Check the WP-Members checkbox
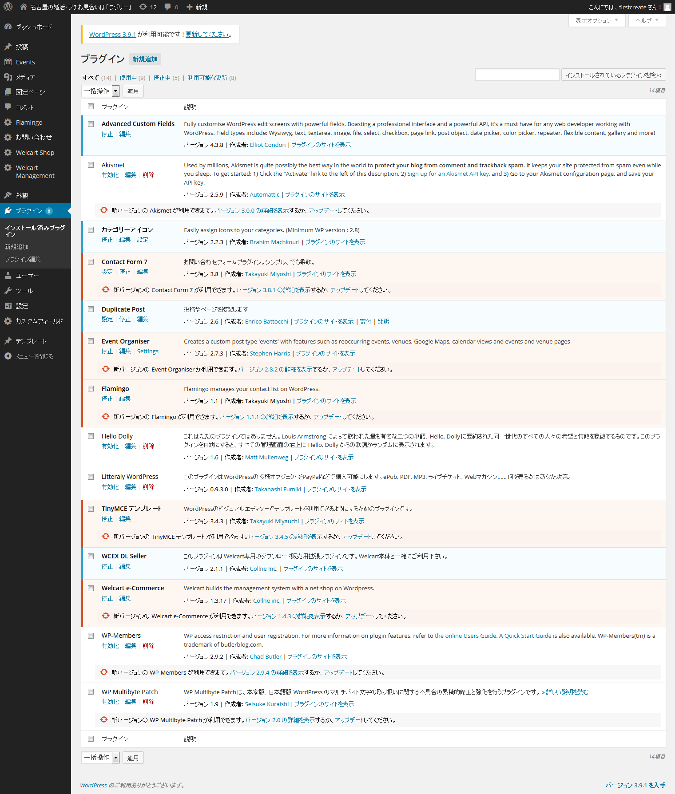The width and height of the screenshot is (675, 794). (91, 636)
